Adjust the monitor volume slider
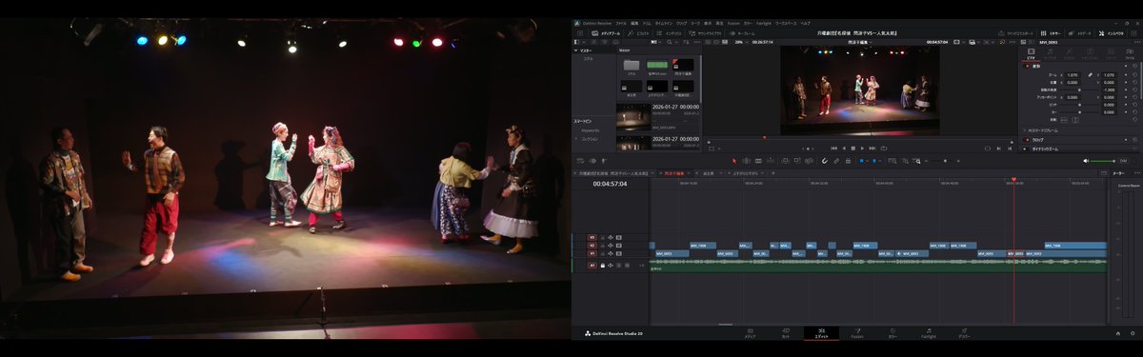 [x=1102, y=161]
